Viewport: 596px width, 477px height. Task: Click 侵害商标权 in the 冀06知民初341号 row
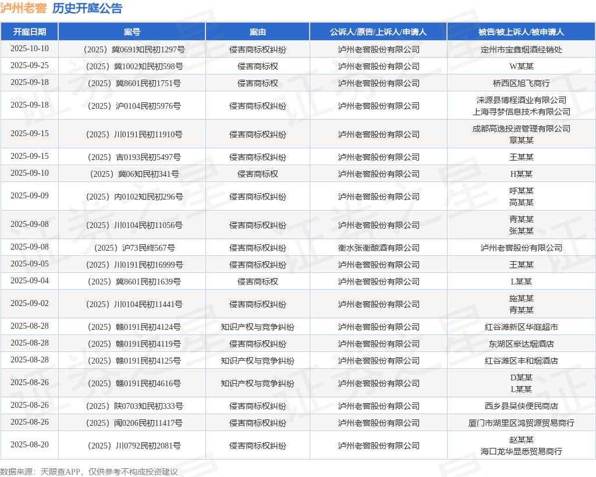(x=258, y=174)
